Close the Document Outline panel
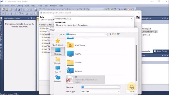 pyautogui.click(x=34, y=18)
